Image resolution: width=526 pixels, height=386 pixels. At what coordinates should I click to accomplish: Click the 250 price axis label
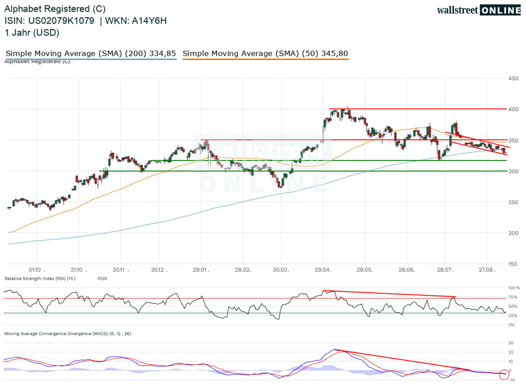tap(514, 202)
